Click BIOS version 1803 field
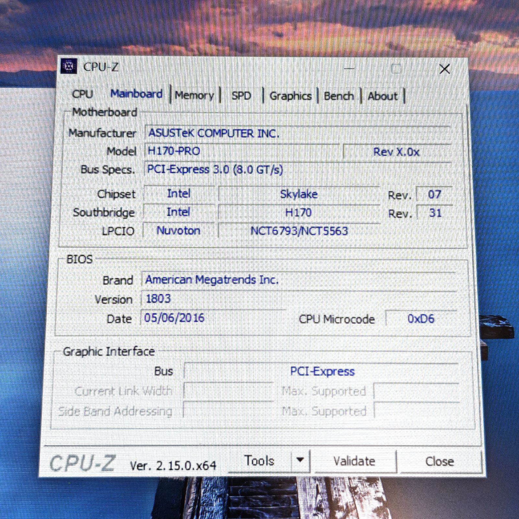This screenshot has width=519, height=519. point(298,299)
